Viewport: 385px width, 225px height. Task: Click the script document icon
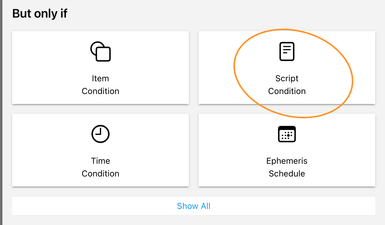point(287,52)
